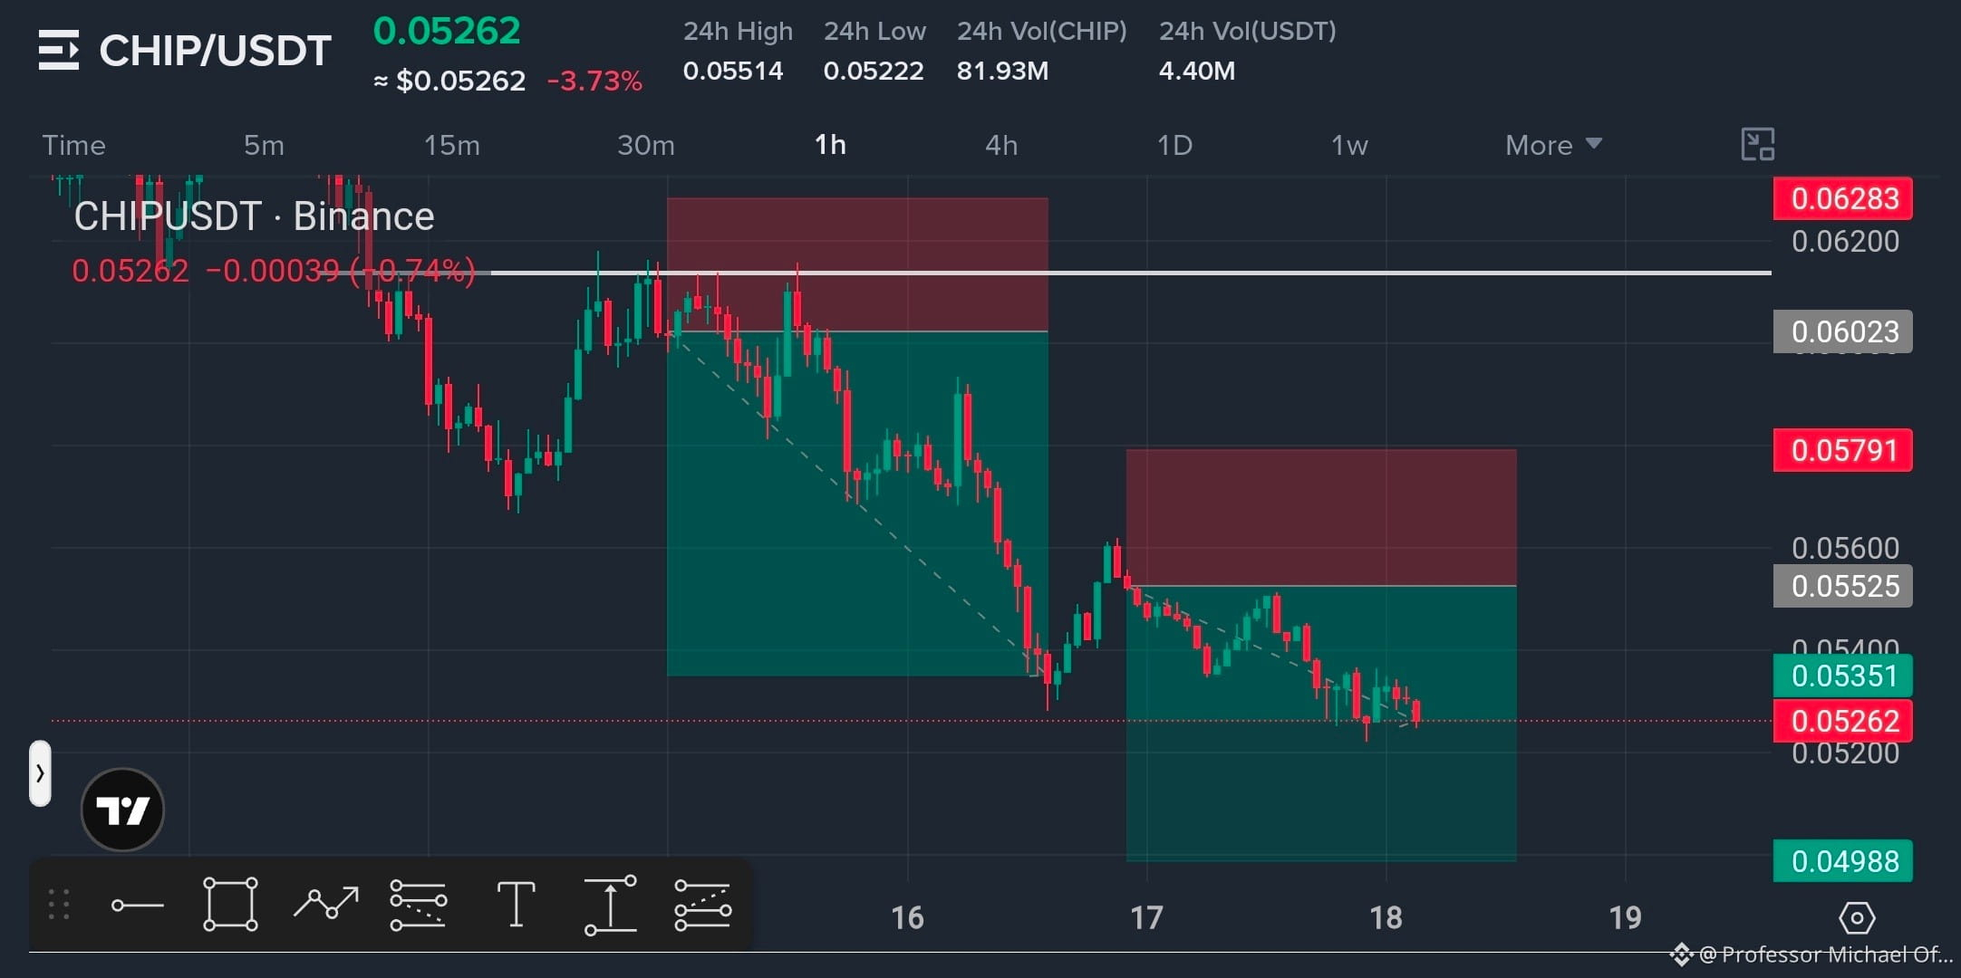Switch to the 5m timeframe
This screenshot has width=1961, height=978.
tap(264, 145)
